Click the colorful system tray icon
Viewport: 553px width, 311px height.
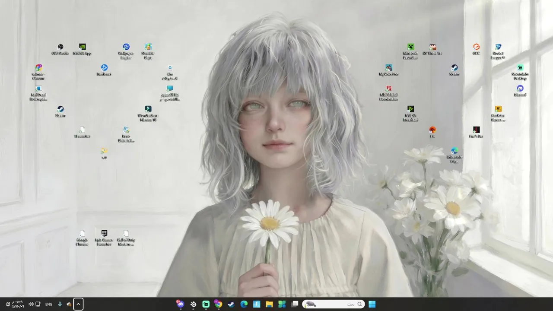point(69,304)
